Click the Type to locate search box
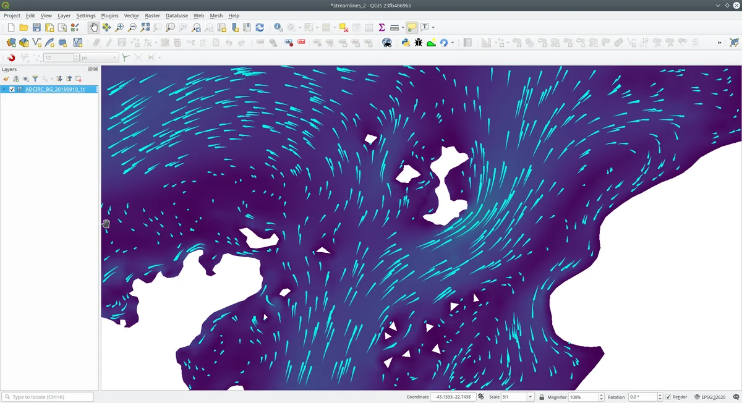Viewport: 742px width, 403px height. [48, 397]
